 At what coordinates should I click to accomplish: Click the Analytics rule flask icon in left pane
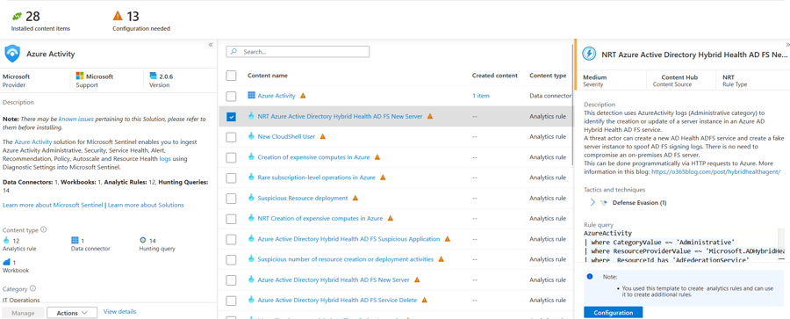pos(6,240)
